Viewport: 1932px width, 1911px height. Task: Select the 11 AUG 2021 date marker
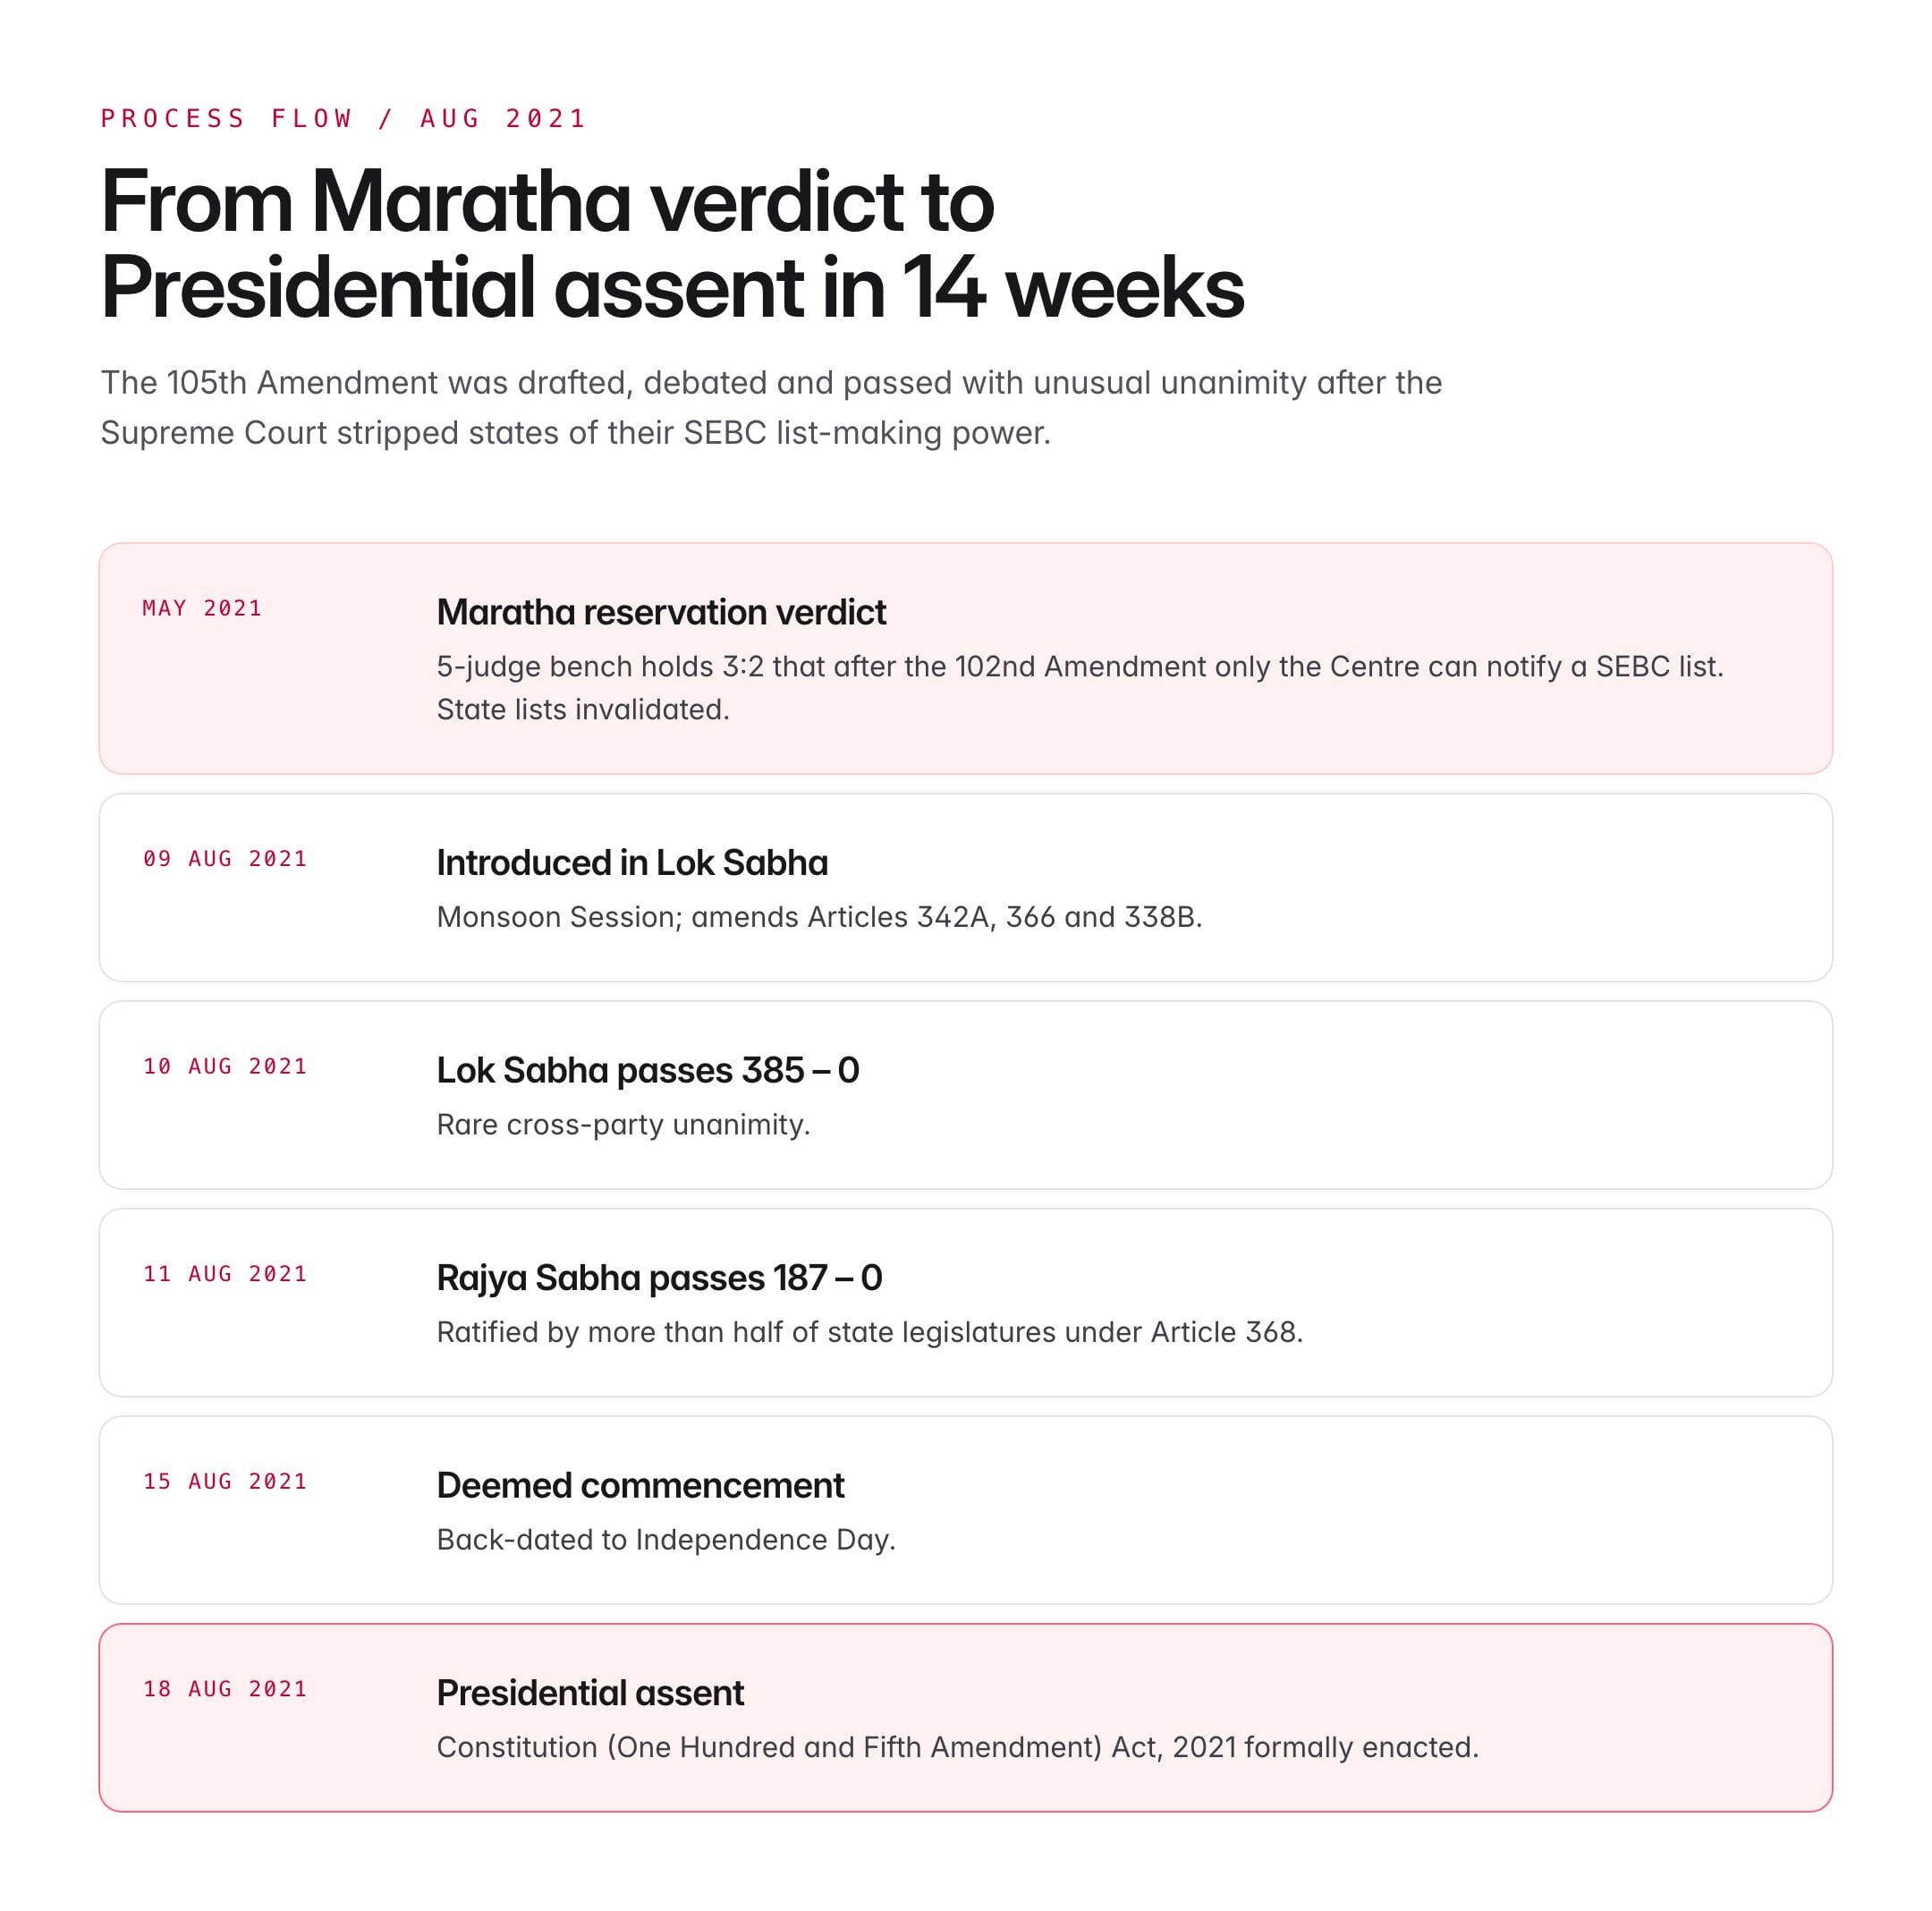click(x=225, y=1274)
